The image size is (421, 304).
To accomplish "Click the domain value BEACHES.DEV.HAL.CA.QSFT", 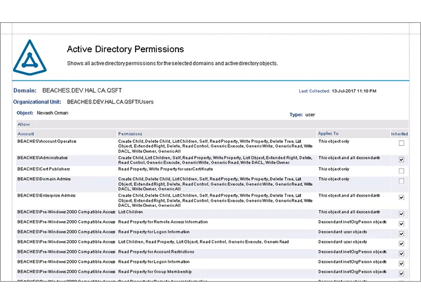I will tap(82, 90).
